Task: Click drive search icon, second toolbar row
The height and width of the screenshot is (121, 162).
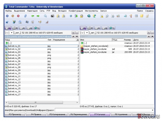Action: pyautogui.click(x=20, y=22)
